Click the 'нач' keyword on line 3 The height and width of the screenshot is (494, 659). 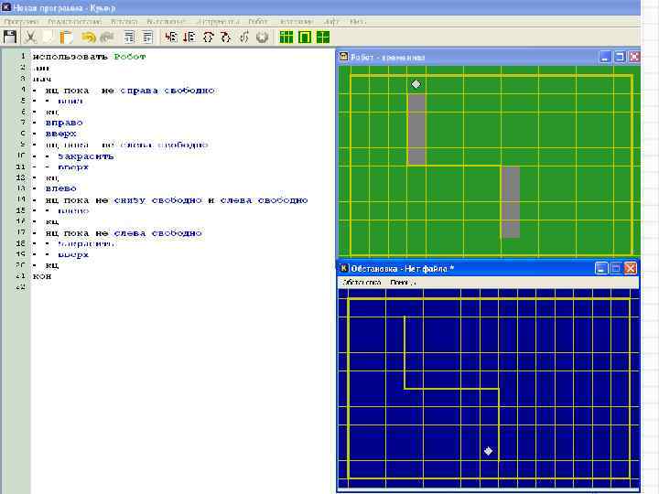coord(42,79)
